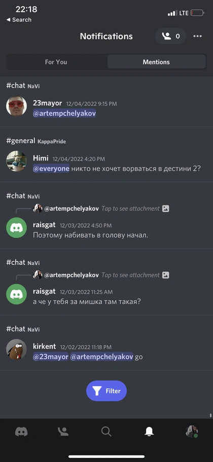Screen dimensions: 213x462
Task: Open the Search tab magnifier icon
Action: pyautogui.click(x=106, y=432)
